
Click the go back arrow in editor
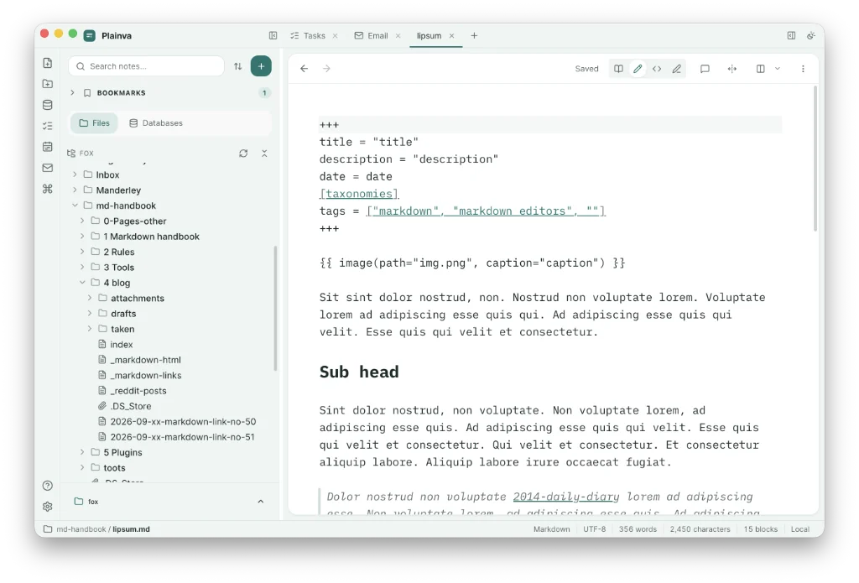304,69
